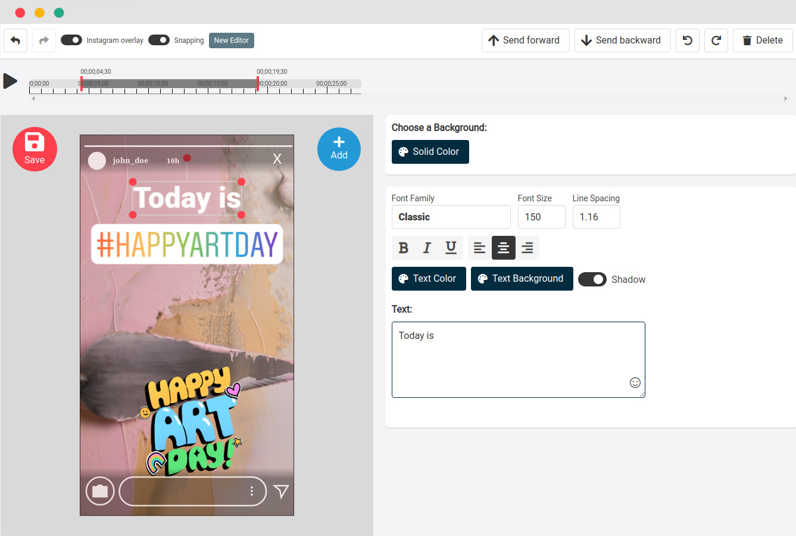Click the Save icon on the left

click(35, 149)
